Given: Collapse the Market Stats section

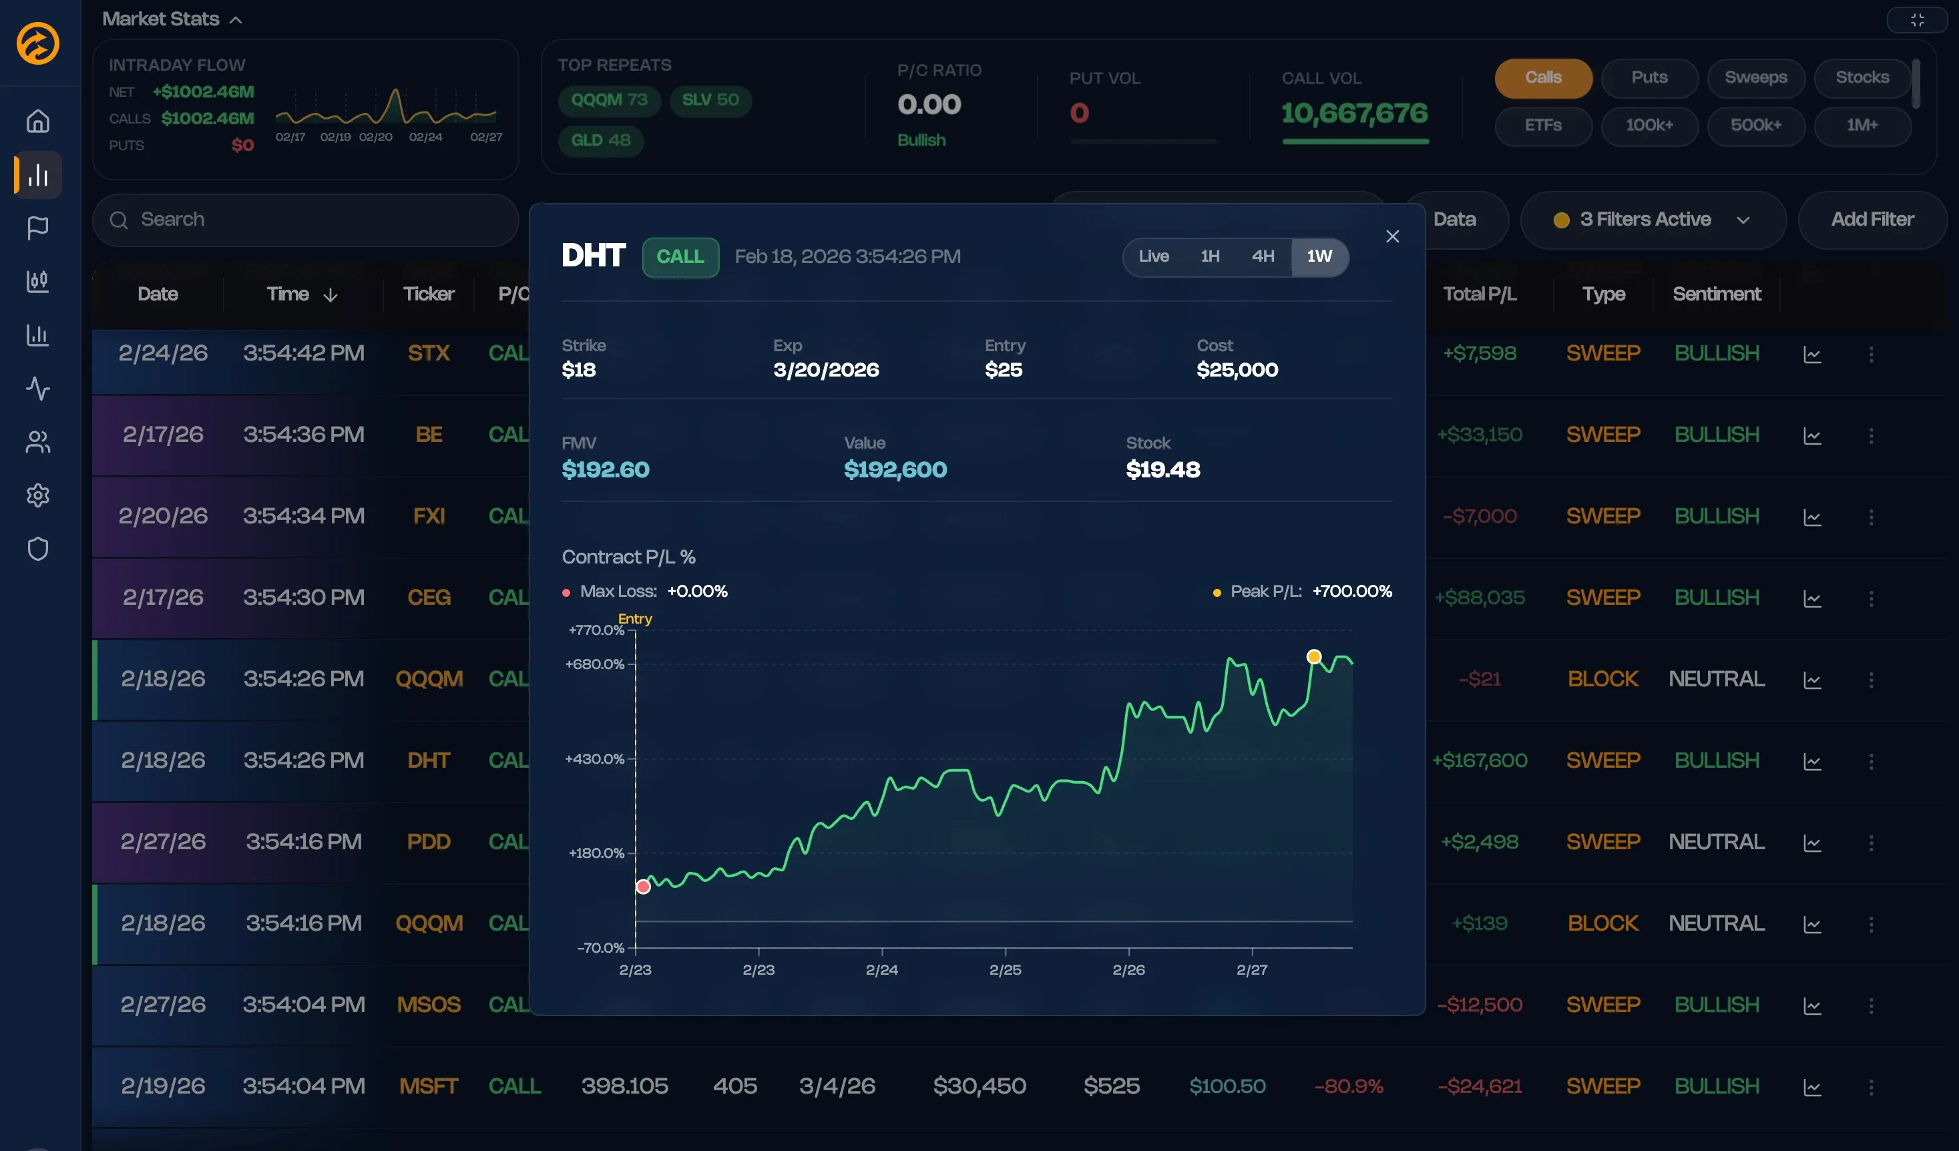Looking at the screenshot, I should coord(236,18).
